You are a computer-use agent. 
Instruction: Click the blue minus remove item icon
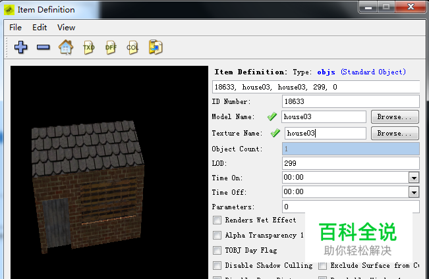click(x=43, y=47)
